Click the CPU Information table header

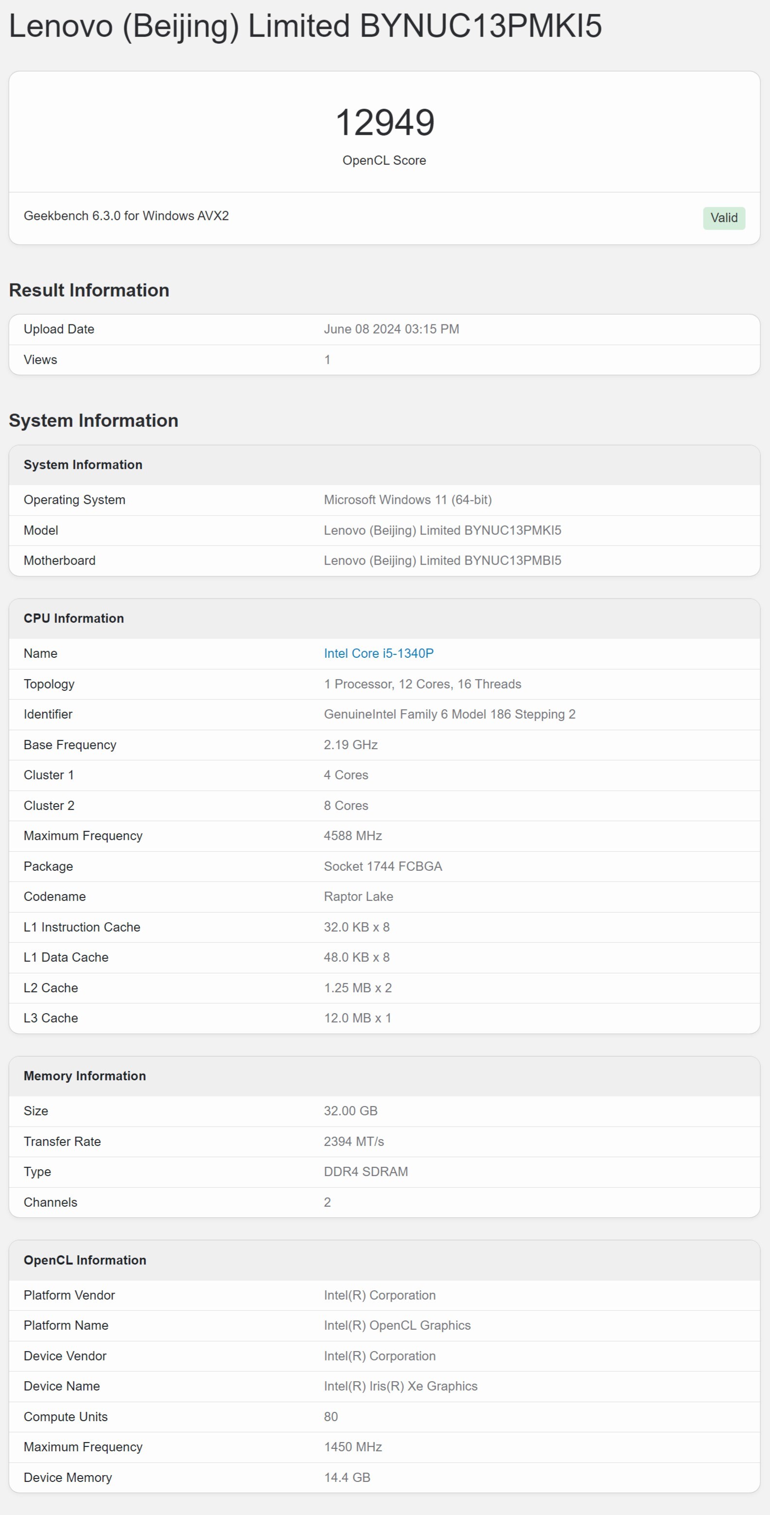tap(73, 618)
